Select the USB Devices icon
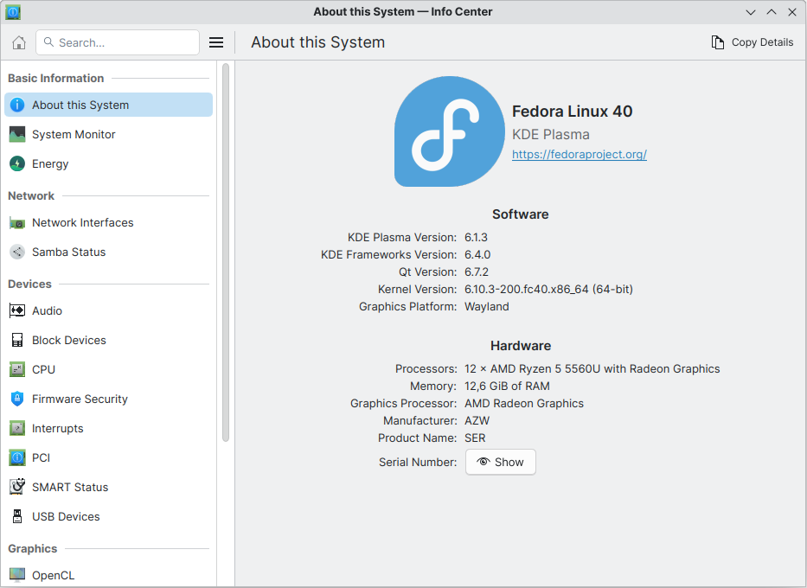This screenshot has height=588, width=807. pos(17,516)
